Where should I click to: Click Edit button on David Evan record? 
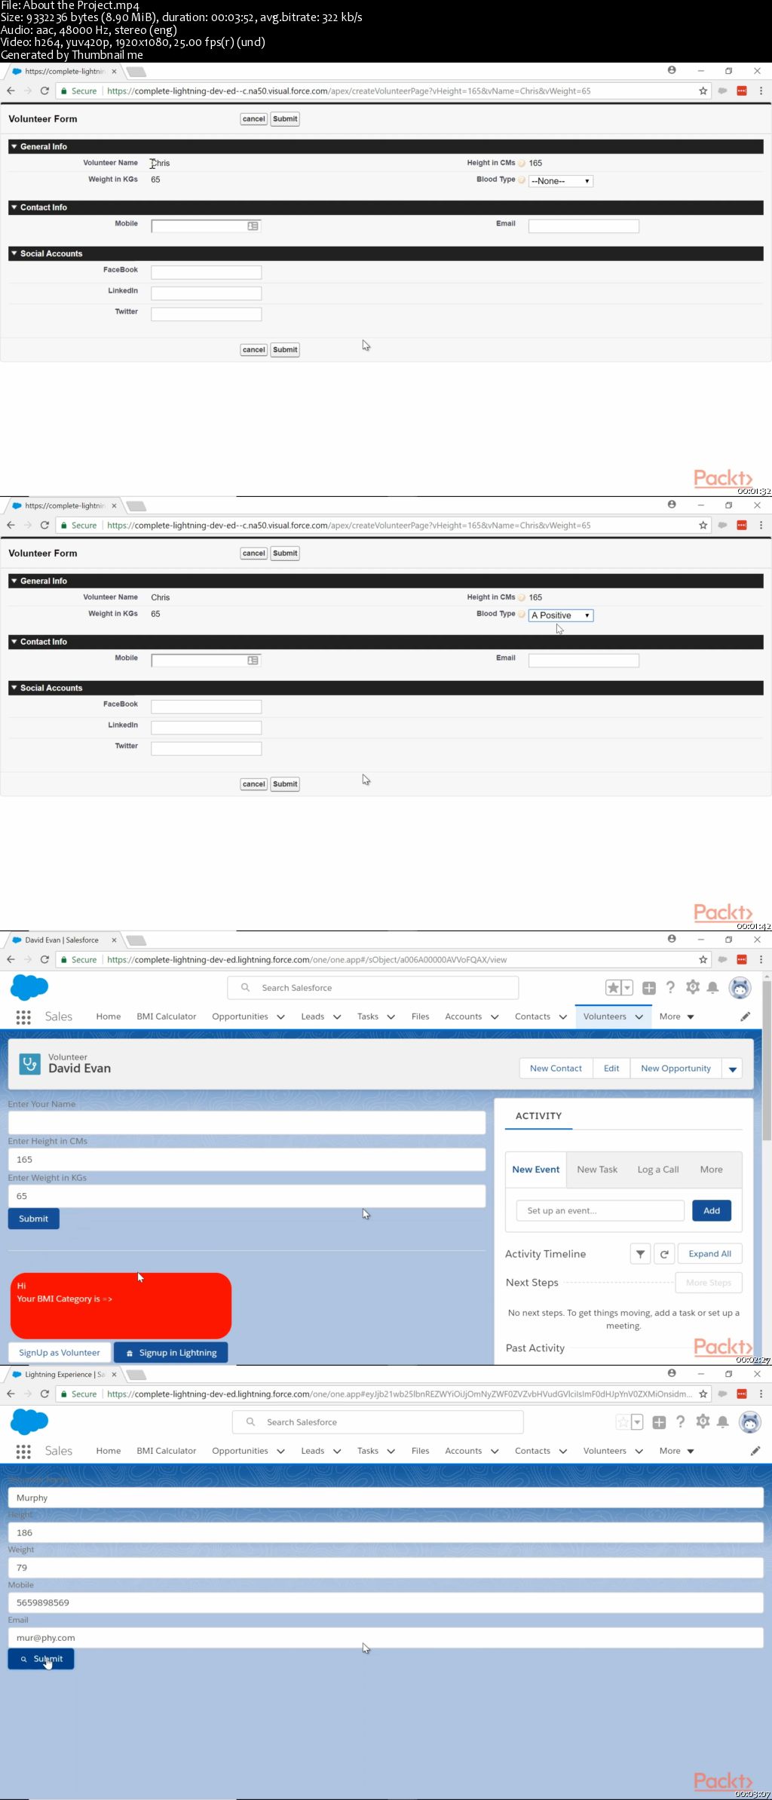point(611,1069)
